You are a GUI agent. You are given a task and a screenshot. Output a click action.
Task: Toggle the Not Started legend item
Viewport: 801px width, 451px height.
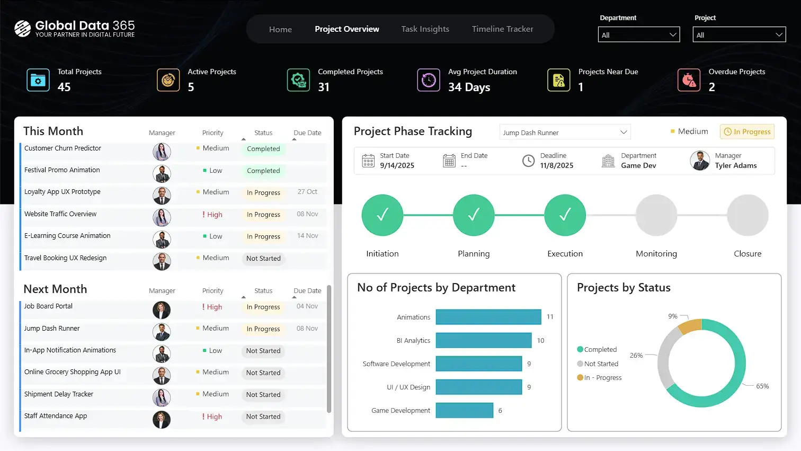tap(598, 364)
